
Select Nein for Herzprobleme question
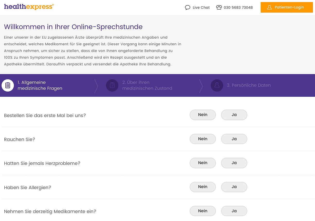[x=203, y=163]
